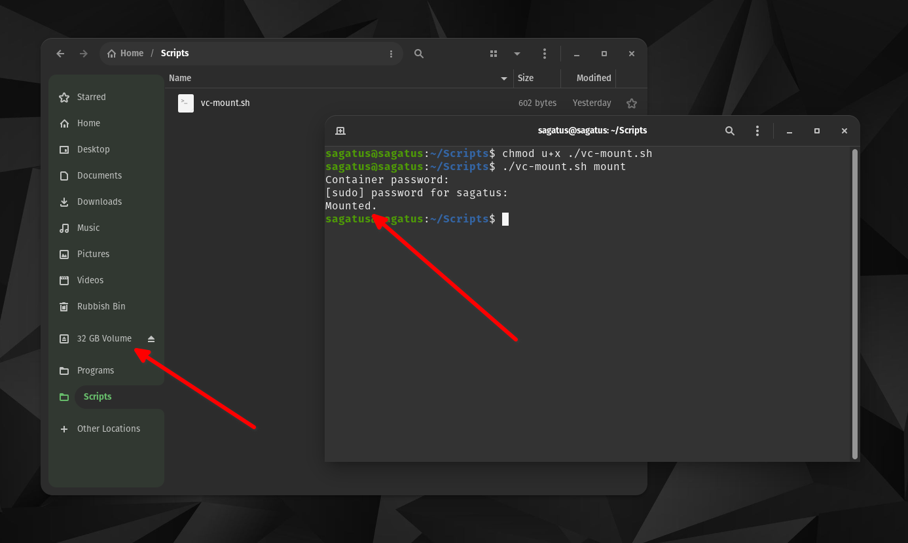908x543 pixels.
Task: Maximize the file manager window
Action: (x=604, y=54)
